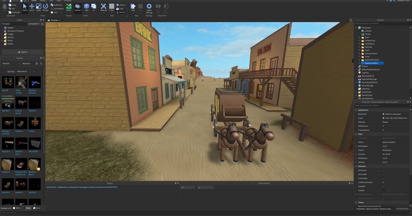Toggle the CanCollide property checkbox
Viewport: 412px width, 216px height.
coord(384,178)
